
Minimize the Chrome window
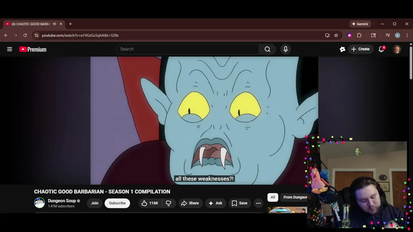coord(382,24)
